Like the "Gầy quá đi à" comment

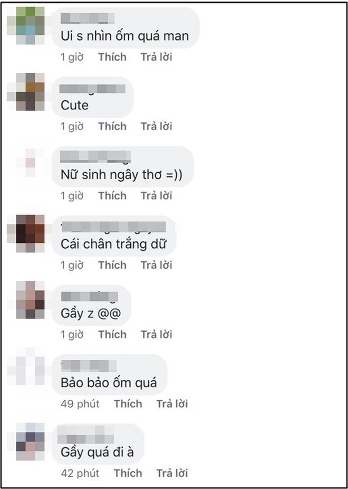pyautogui.click(x=128, y=473)
